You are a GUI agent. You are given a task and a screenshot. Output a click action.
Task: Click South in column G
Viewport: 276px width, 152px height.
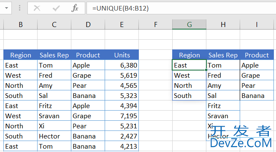(x=189, y=96)
